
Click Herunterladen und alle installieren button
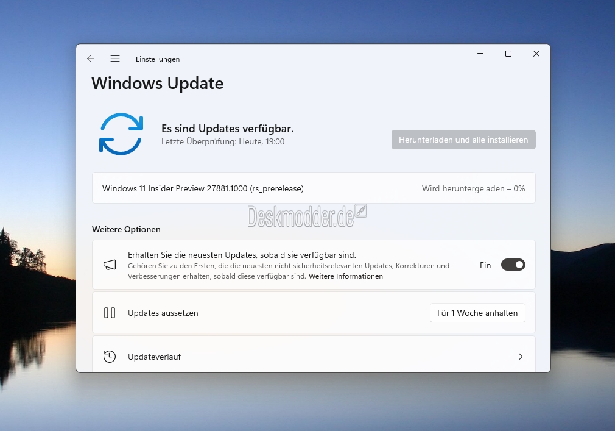click(463, 140)
